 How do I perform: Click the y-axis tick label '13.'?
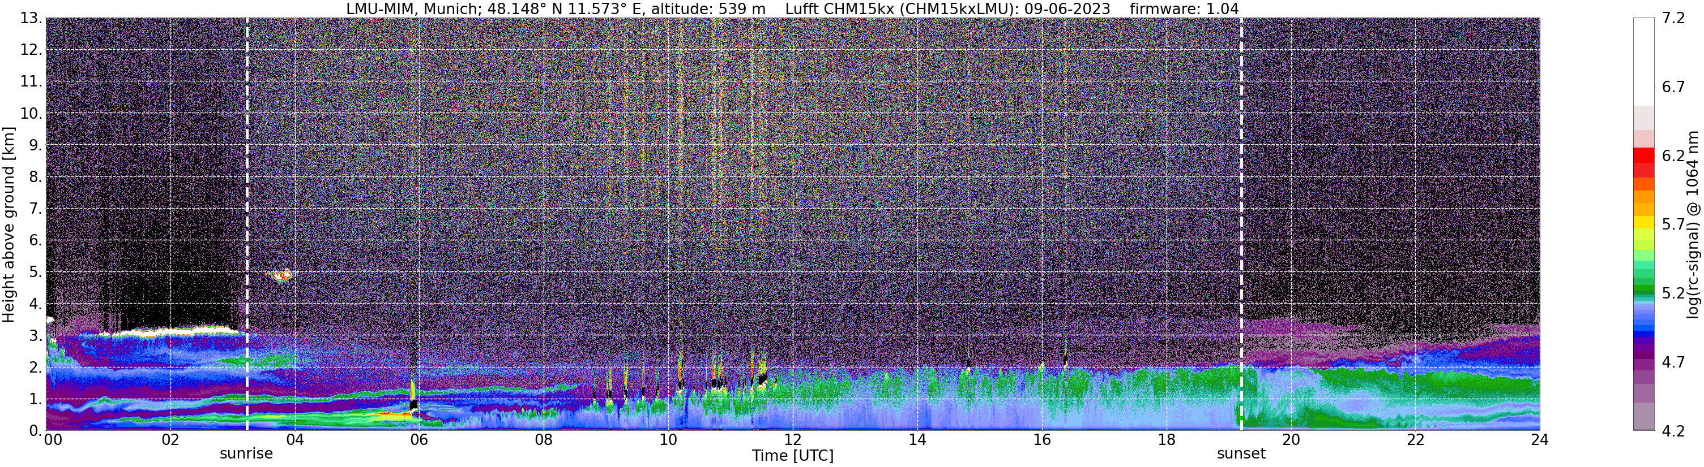pos(32,19)
